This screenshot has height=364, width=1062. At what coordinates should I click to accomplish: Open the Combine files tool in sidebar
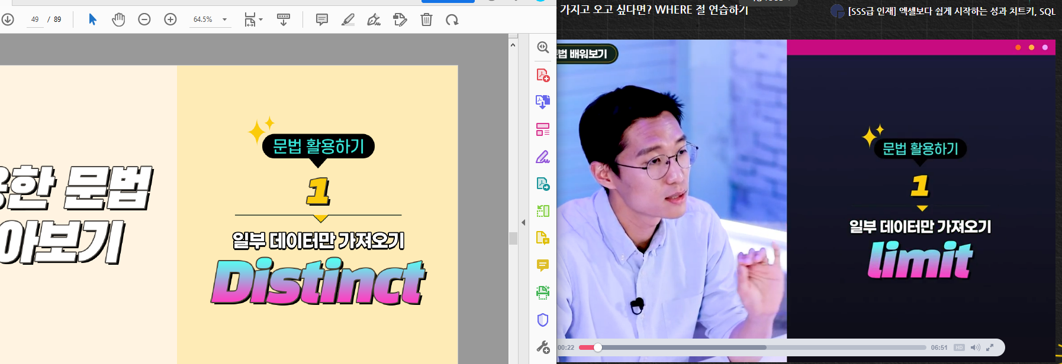pyautogui.click(x=543, y=102)
